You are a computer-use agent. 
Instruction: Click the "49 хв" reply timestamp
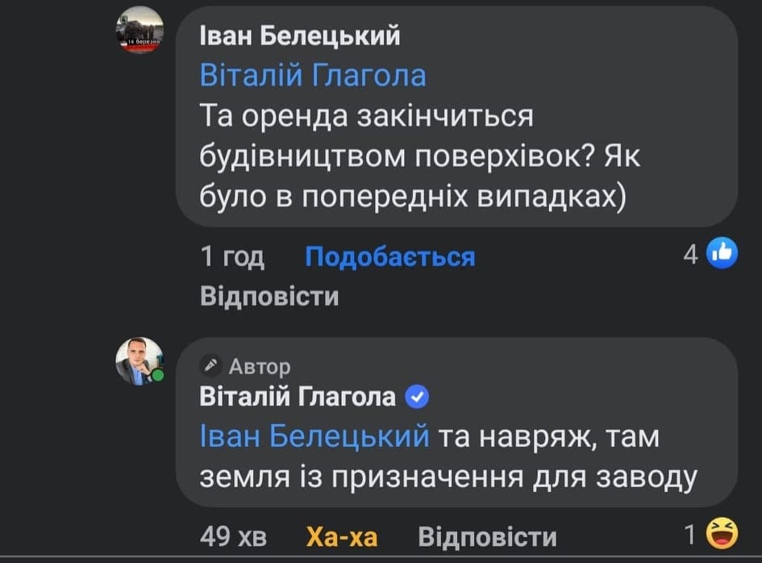click(x=232, y=536)
